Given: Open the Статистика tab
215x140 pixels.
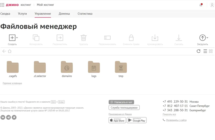Looking at the screenshot, I should coord(85,14).
